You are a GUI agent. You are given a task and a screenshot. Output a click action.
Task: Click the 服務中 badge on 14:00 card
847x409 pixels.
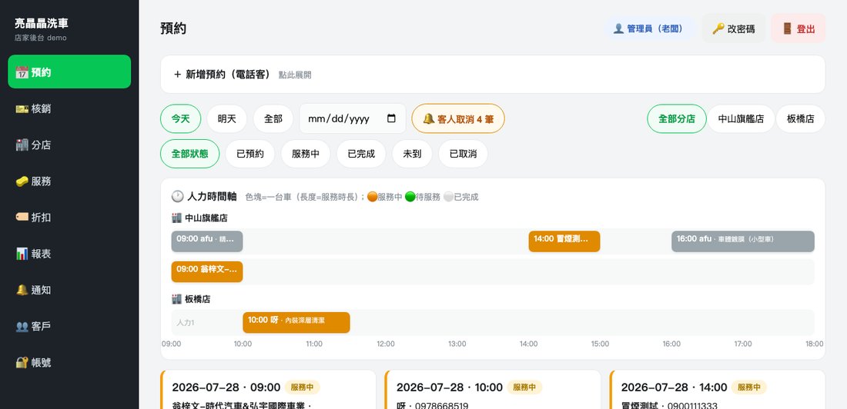pyautogui.click(x=748, y=387)
